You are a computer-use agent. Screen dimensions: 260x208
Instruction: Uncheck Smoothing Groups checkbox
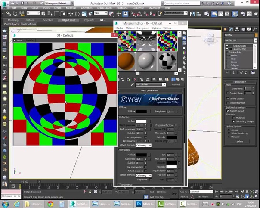(x=233, y=121)
